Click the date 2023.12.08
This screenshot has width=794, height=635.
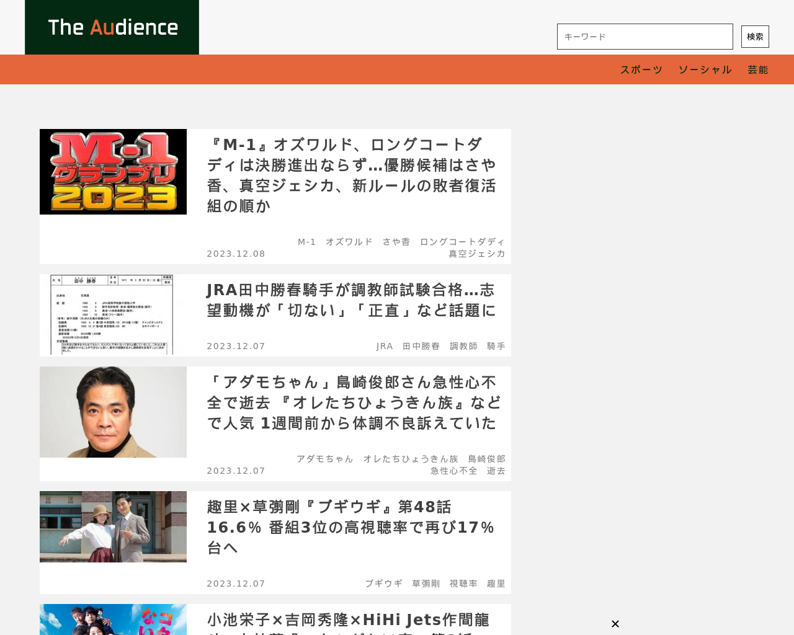point(236,254)
